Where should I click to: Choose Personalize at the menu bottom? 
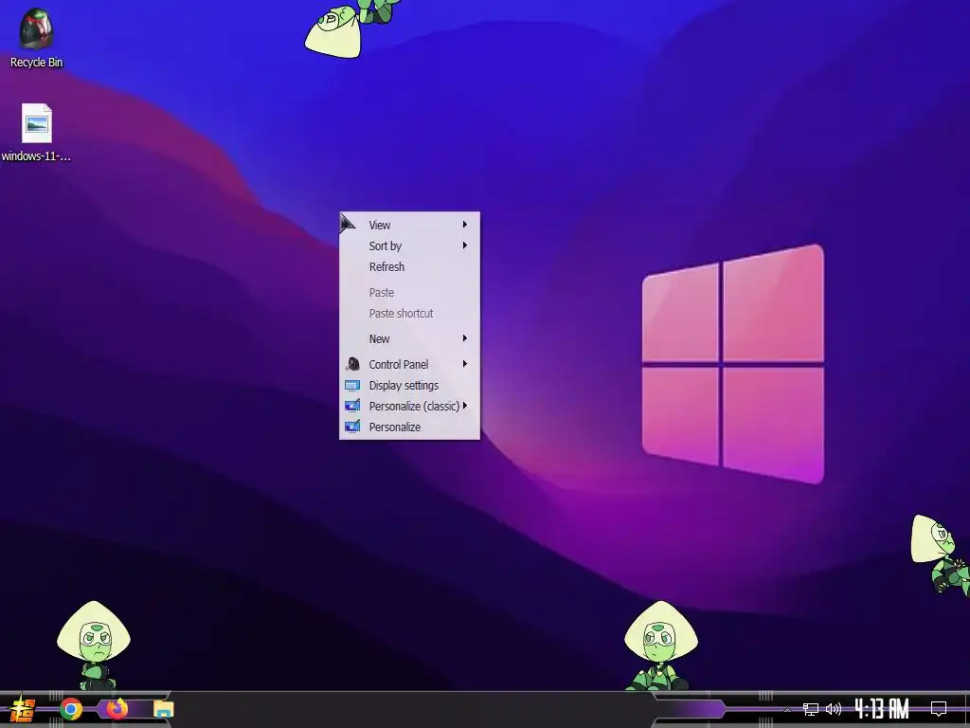click(x=409, y=428)
